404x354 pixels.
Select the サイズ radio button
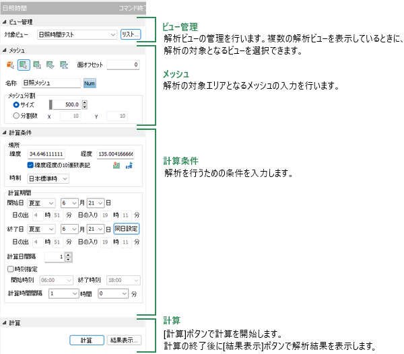pos(17,105)
